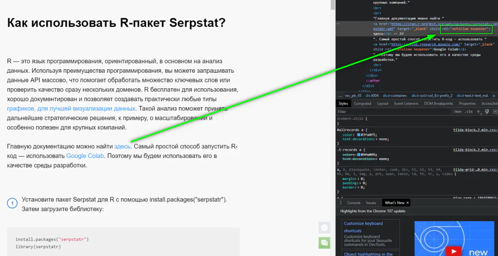Open tilda-block css source for #allrecords a

coord(475,130)
